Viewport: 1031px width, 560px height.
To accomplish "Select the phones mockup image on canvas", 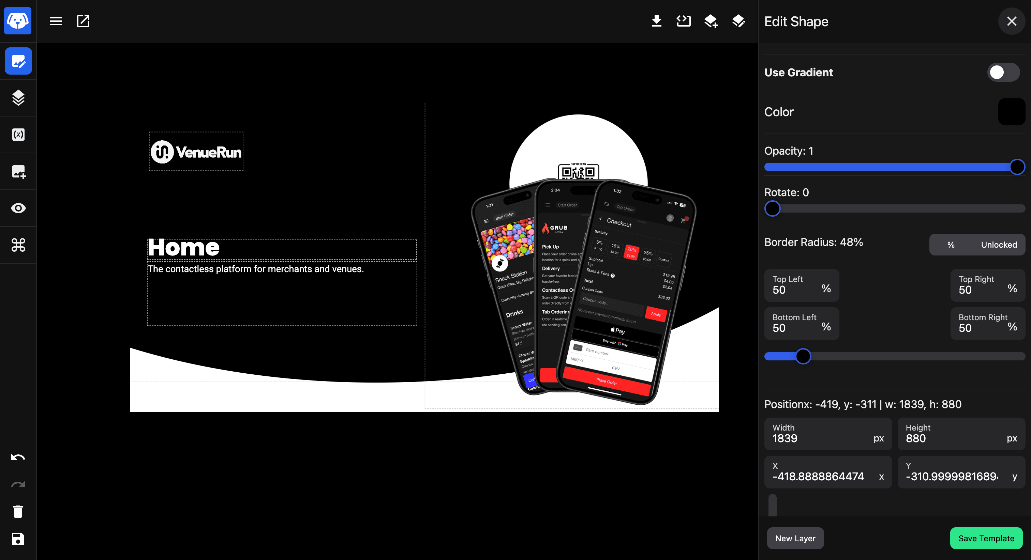I will pos(584,292).
